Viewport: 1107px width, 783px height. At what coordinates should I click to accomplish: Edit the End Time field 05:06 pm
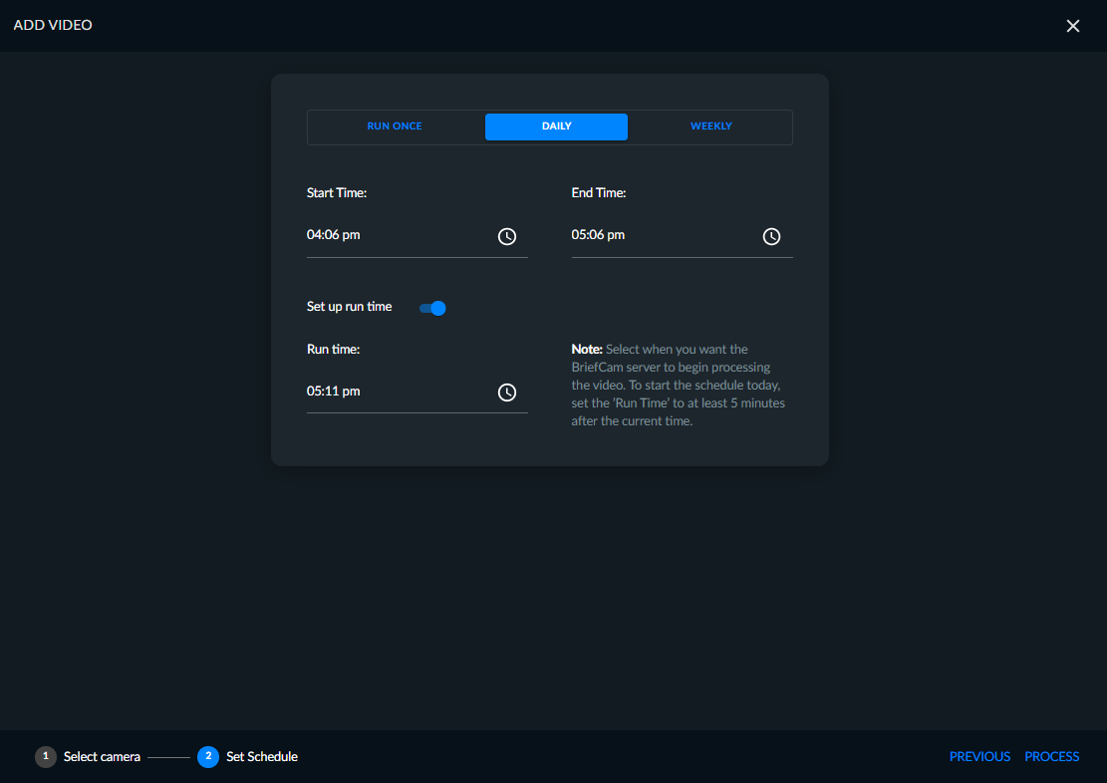coord(682,236)
